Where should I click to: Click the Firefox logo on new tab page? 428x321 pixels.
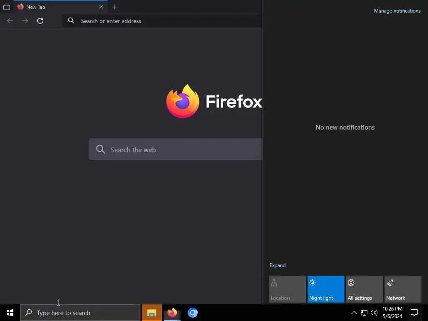coord(183,101)
